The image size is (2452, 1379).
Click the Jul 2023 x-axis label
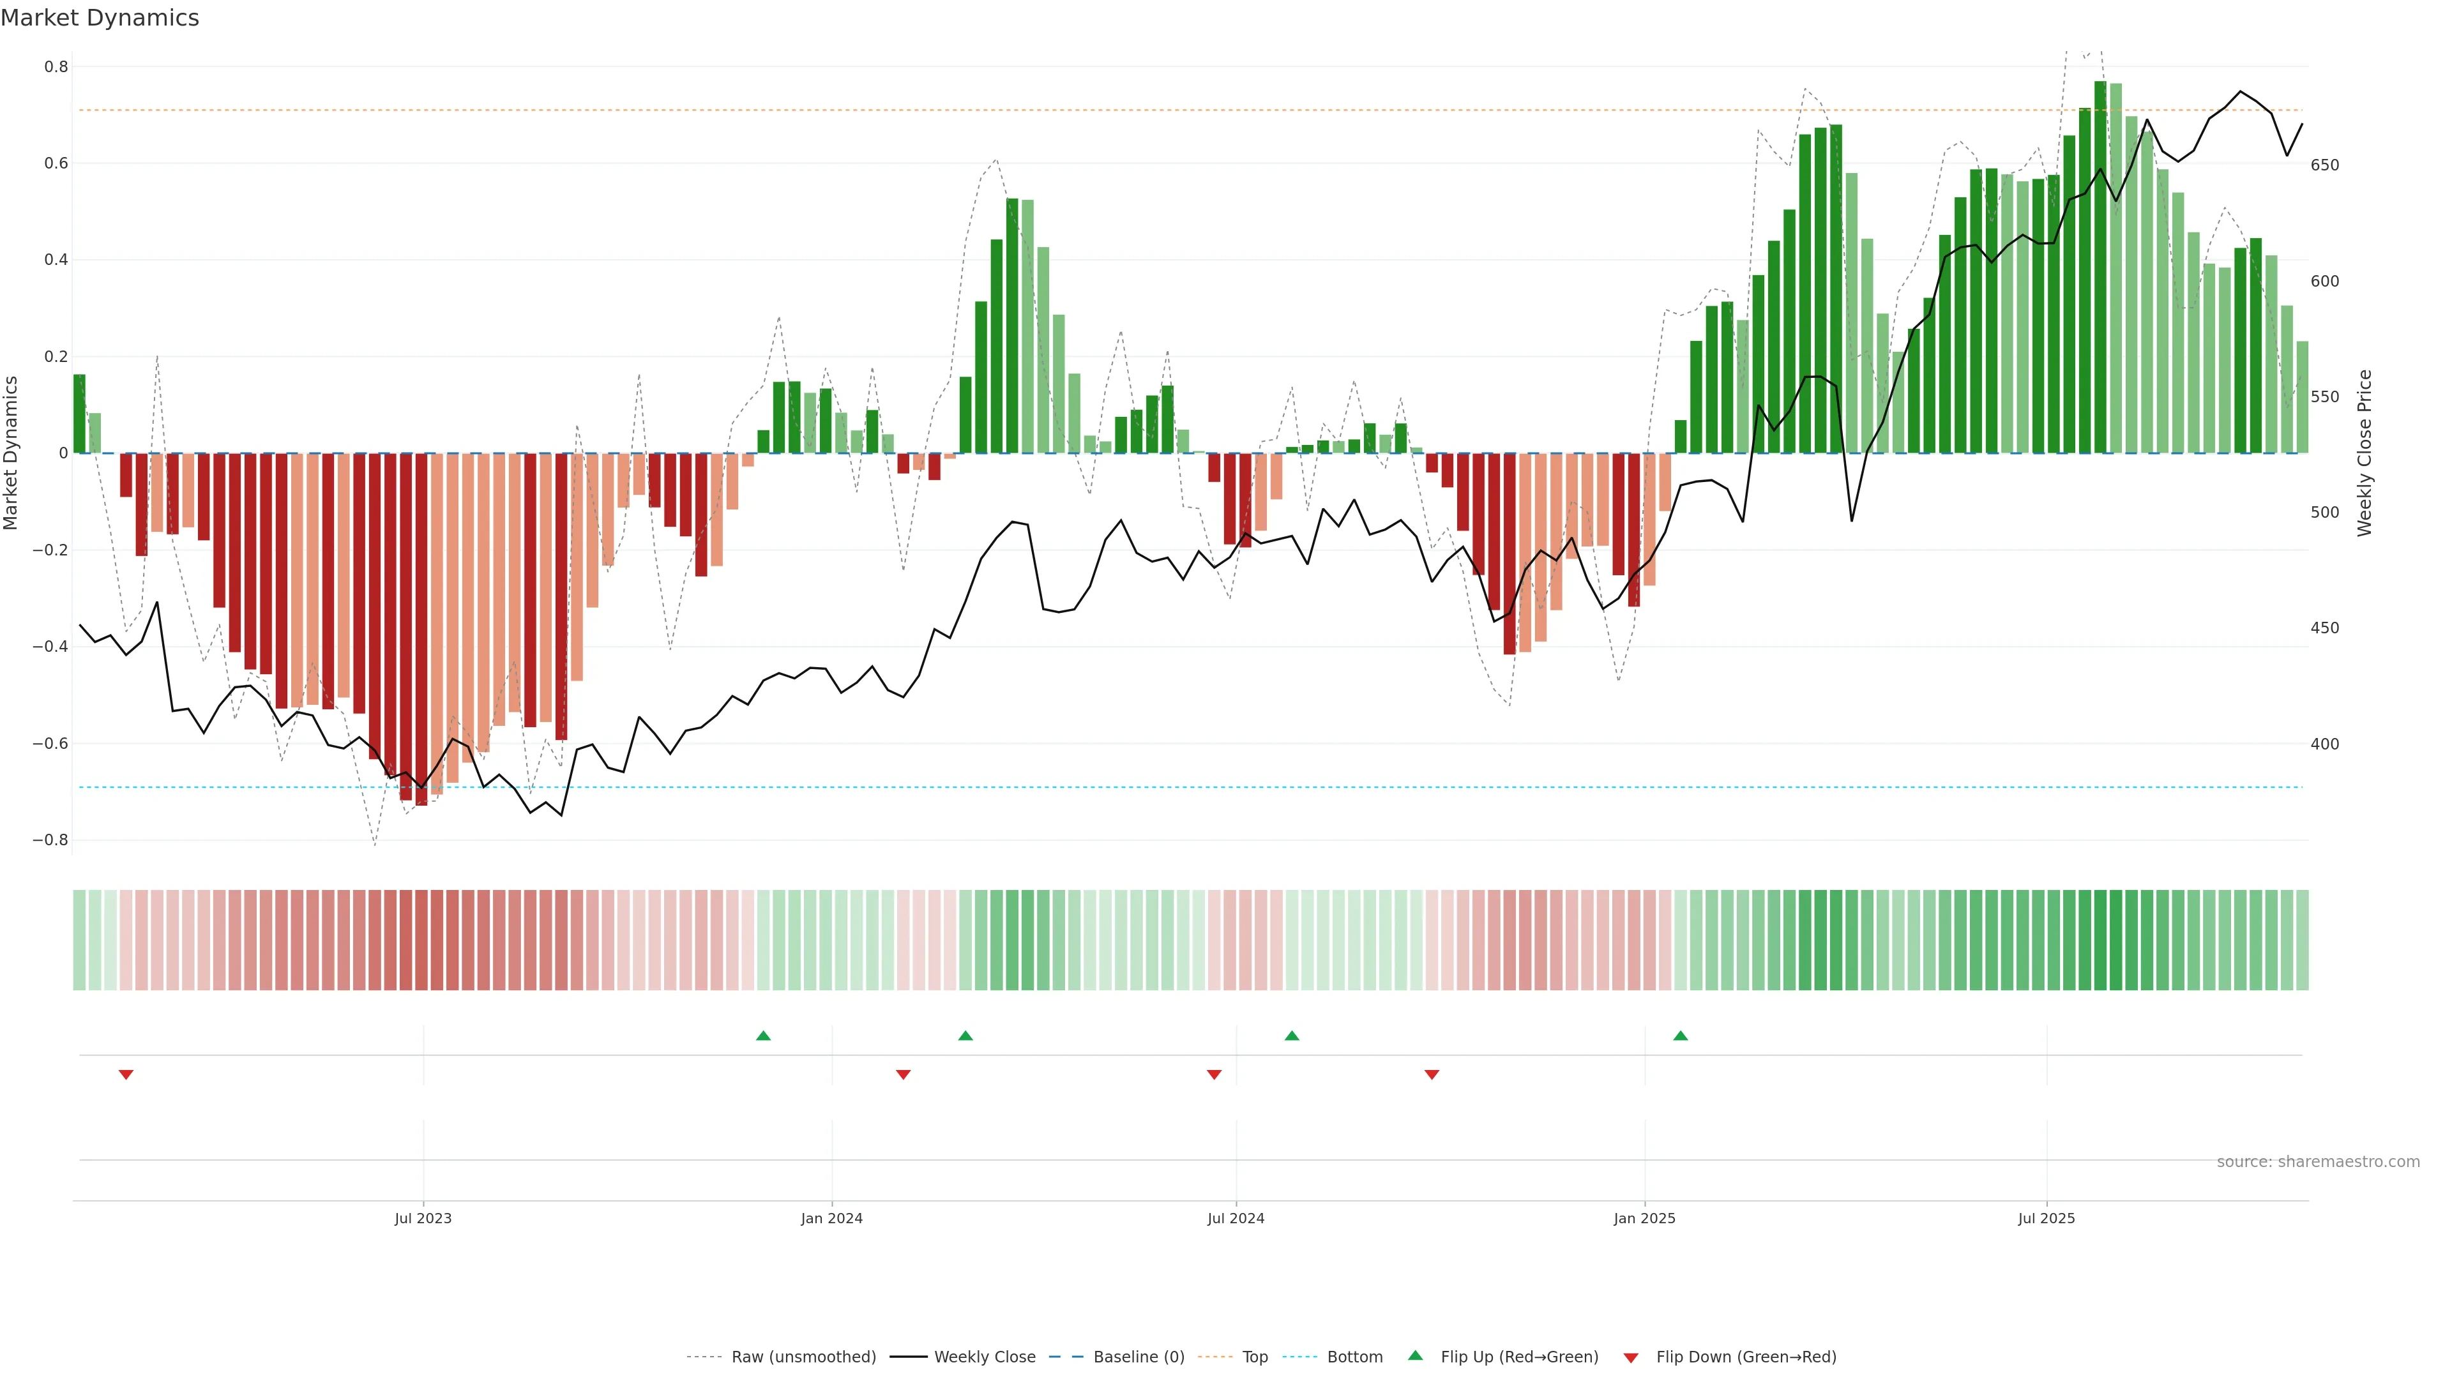tap(423, 1218)
